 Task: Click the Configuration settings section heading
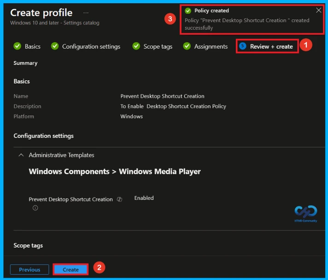pos(43,136)
